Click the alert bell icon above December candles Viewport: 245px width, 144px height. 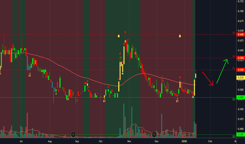tap(180, 36)
